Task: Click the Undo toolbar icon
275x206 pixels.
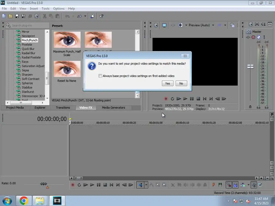Action: pyautogui.click(x=67, y=16)
